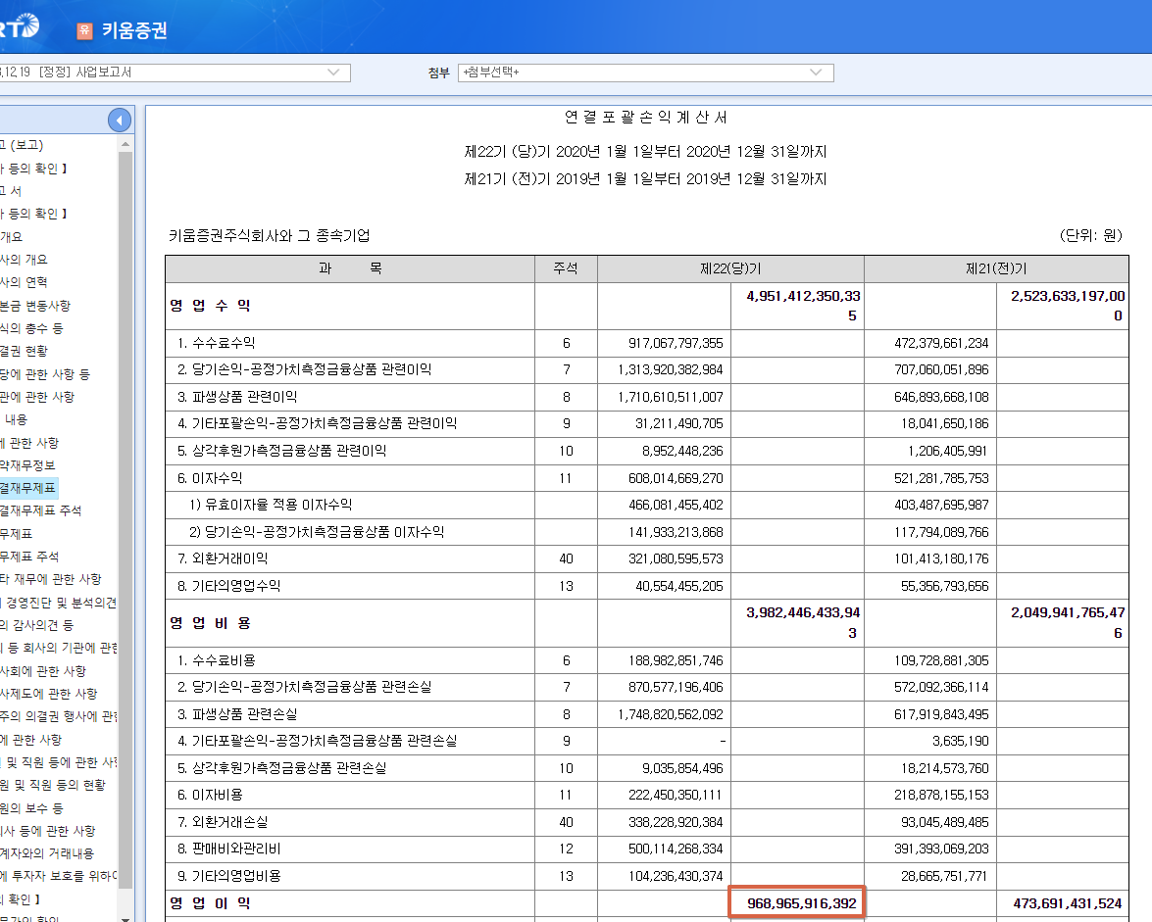
Task: Collapse the sidebar with the round arrow button
Action: coord(119,120)
